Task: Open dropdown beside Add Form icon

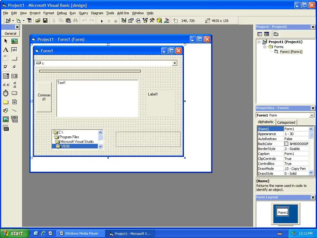Action: tap(24, 20)
